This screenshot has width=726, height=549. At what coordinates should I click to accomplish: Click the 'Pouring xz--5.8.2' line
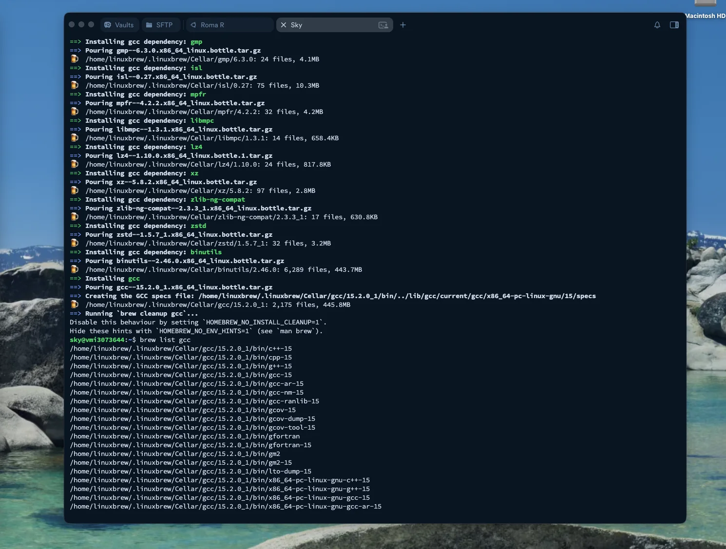pos(163,182)
